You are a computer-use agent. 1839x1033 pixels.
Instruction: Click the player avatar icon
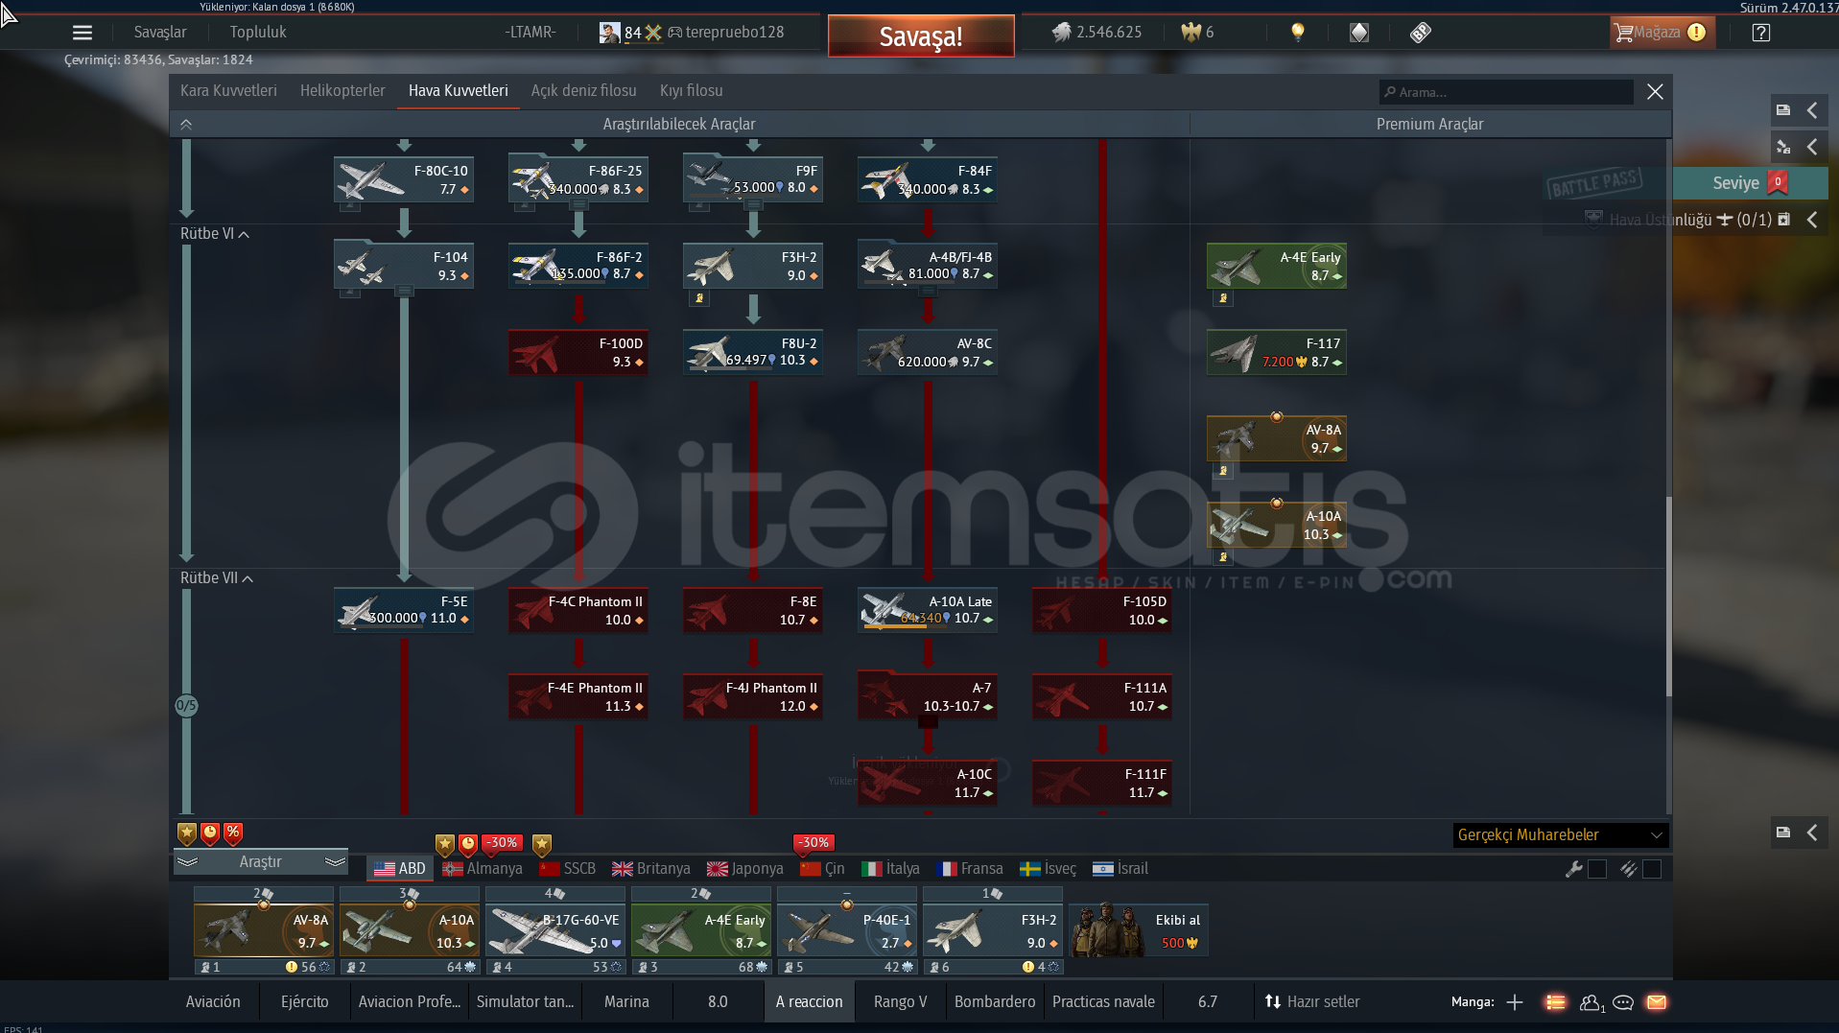click(x=609, y=33)
